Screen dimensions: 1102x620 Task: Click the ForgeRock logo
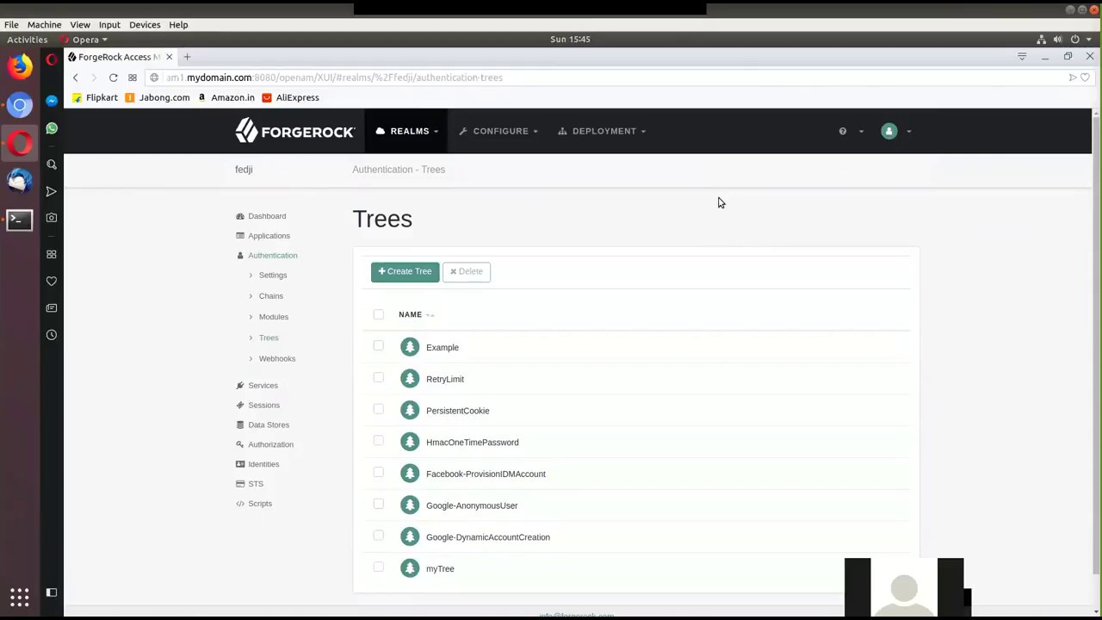coord(294,131)
